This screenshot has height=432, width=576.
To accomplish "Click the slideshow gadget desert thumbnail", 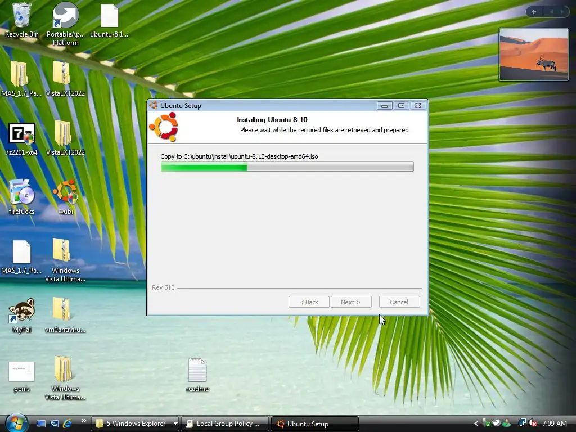I will pyautogui.click(x=533, y=55).
